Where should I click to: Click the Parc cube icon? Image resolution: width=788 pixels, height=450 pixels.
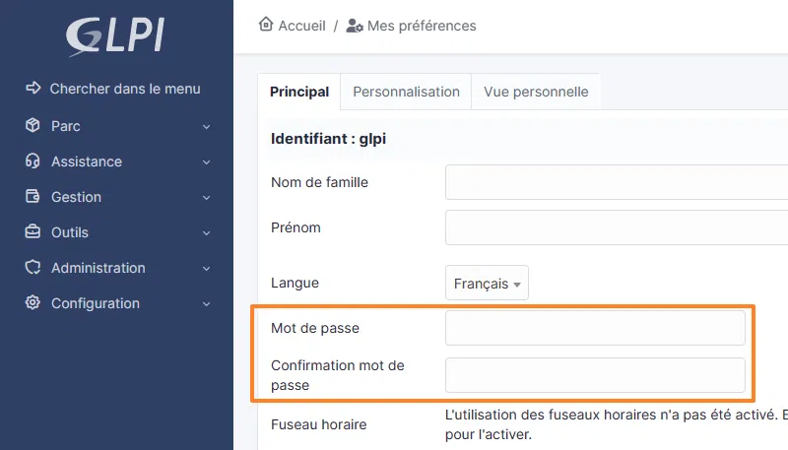tap(33, 126)
